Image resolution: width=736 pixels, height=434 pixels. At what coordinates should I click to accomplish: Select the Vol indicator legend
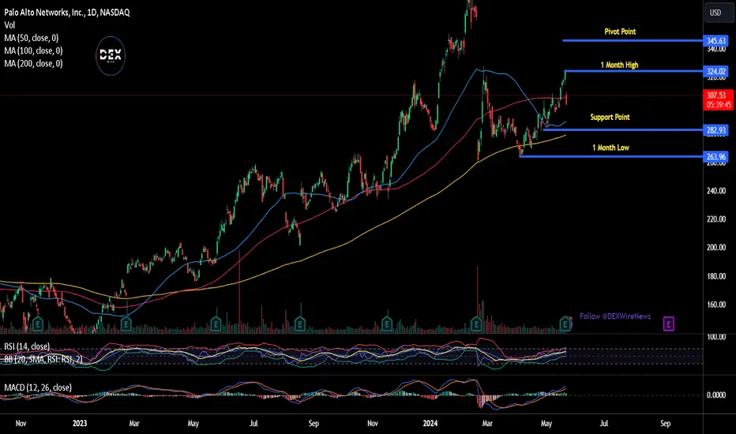(9, 25)
